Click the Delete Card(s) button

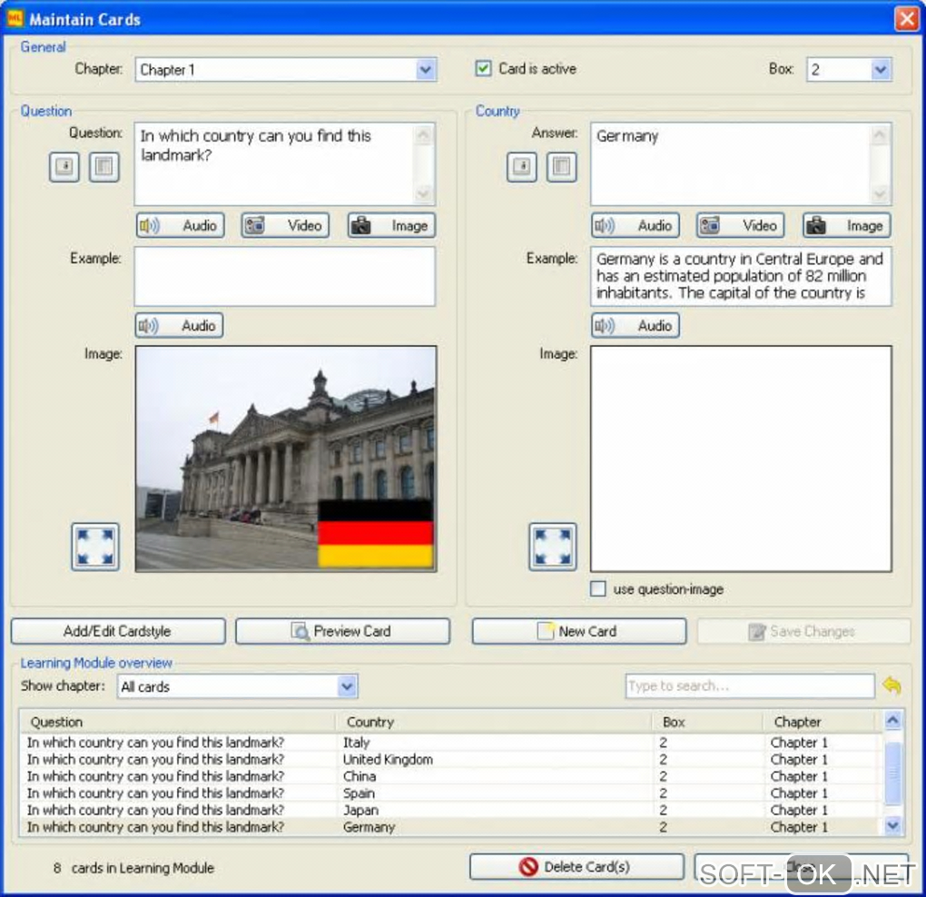(576, 867)
